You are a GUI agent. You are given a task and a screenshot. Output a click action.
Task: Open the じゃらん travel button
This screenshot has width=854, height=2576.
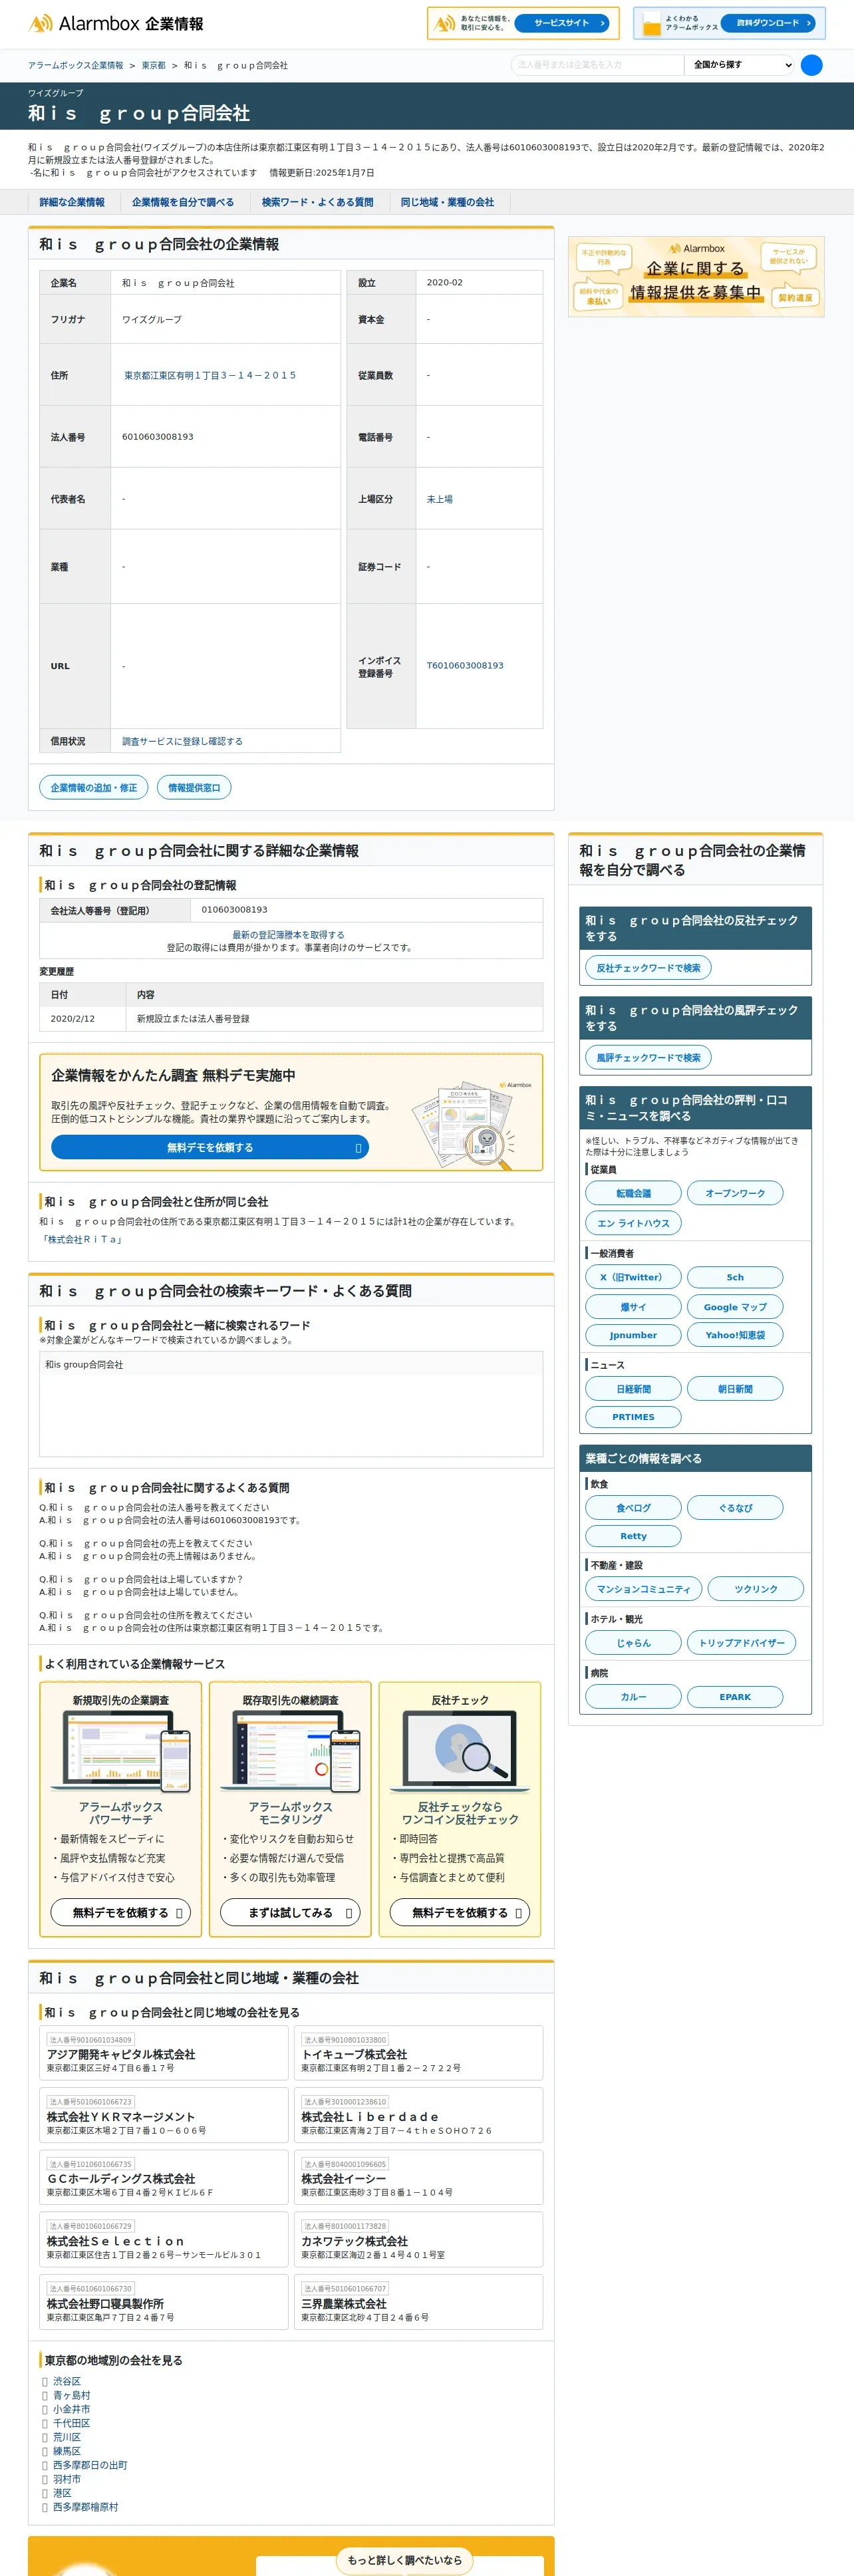[633, 1643]
